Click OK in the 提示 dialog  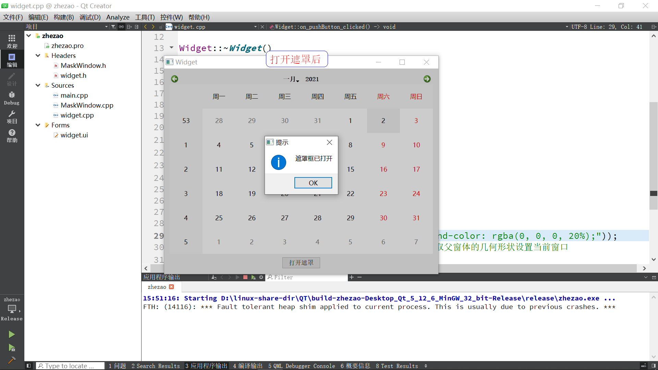tap(313, 183)
